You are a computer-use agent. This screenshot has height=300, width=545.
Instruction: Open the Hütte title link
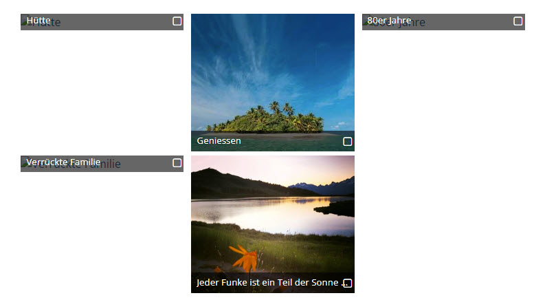coord(38,21)
